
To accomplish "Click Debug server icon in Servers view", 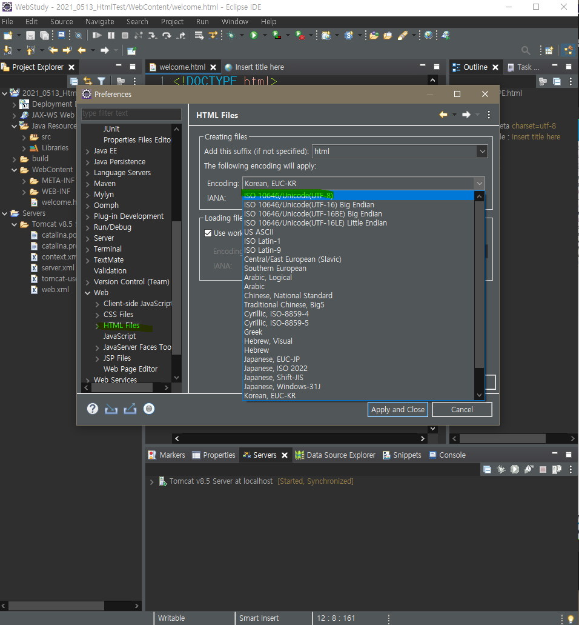I will click(501, 469).
